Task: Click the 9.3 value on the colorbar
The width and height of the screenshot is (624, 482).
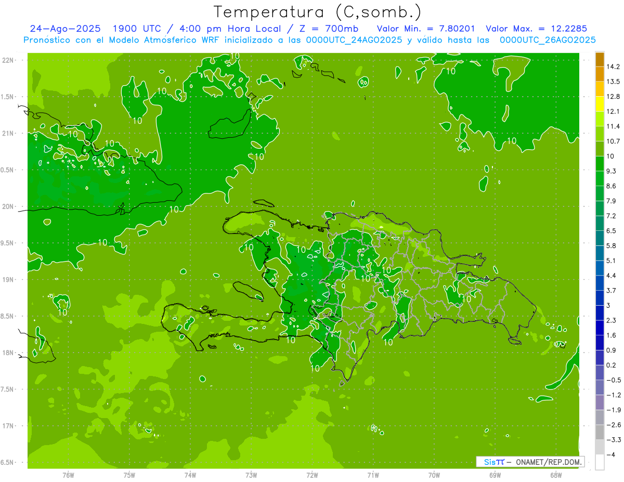Action: pos(612,171)
